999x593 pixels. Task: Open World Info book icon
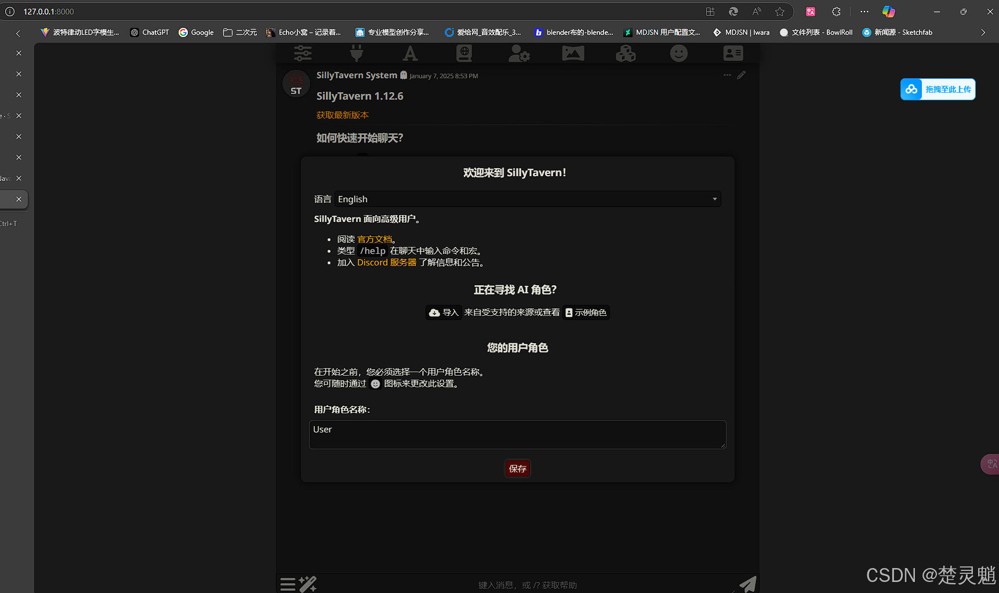click(464, 53)
